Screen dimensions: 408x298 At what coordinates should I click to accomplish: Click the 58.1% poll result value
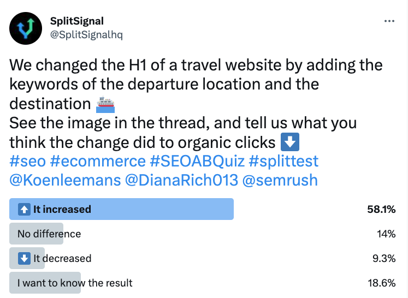(x=381, y=209)
